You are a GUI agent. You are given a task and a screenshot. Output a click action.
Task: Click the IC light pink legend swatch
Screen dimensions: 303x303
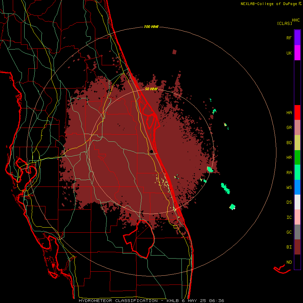tap(297, 217)
